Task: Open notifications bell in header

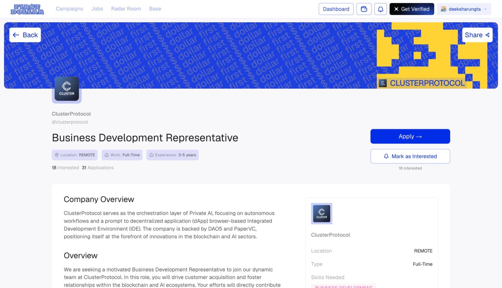Action: tap(380, 9)
